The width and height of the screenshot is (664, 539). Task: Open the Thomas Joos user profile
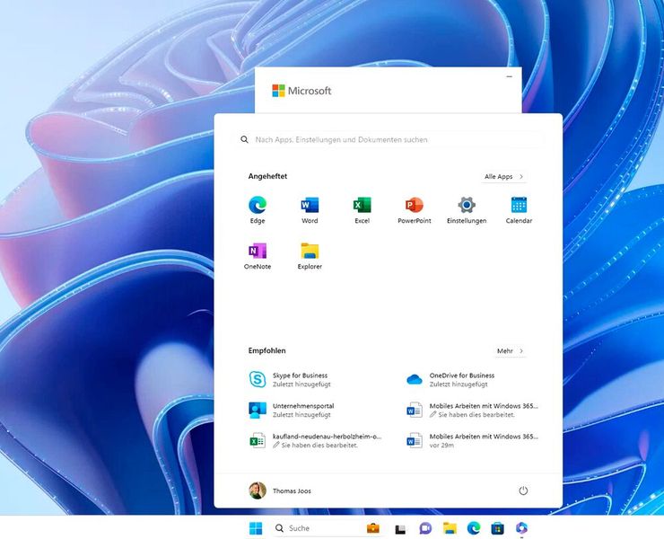click(280, 490)
